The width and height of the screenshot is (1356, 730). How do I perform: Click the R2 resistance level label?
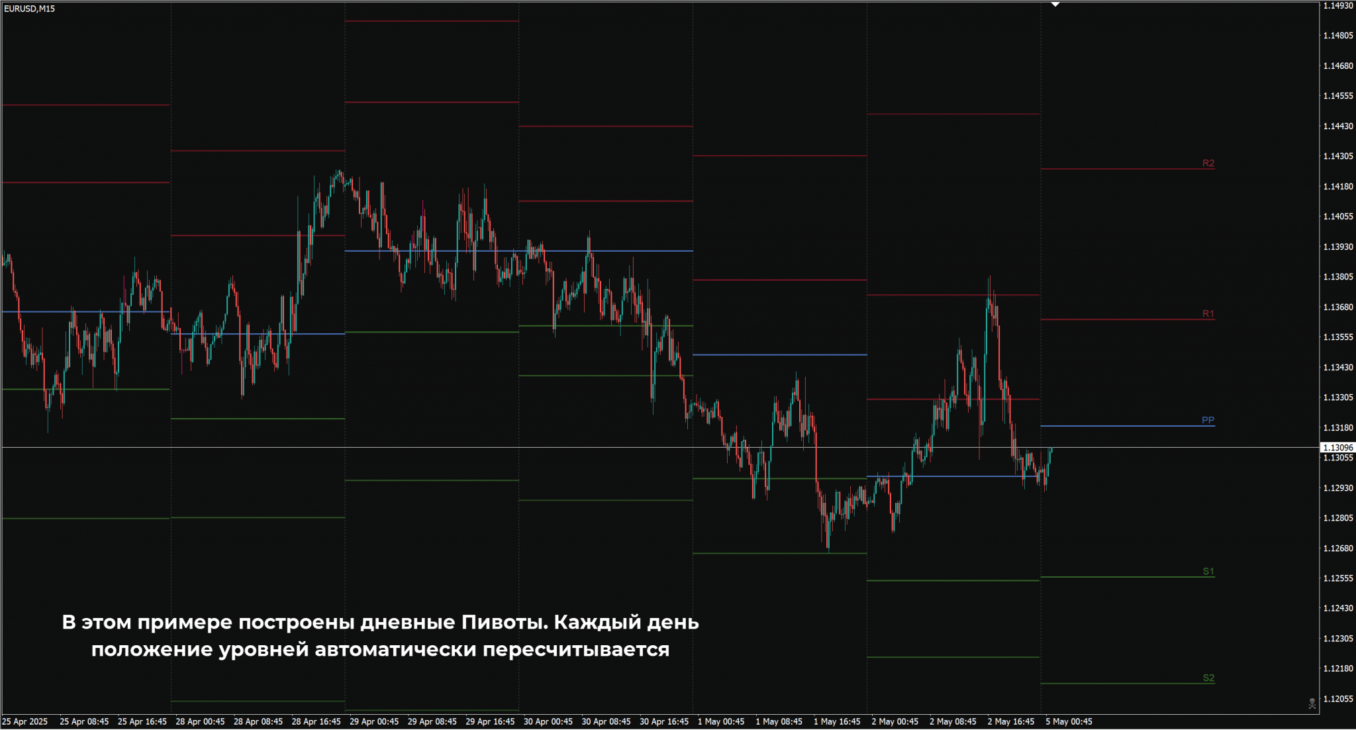[x=1208, y=163]
